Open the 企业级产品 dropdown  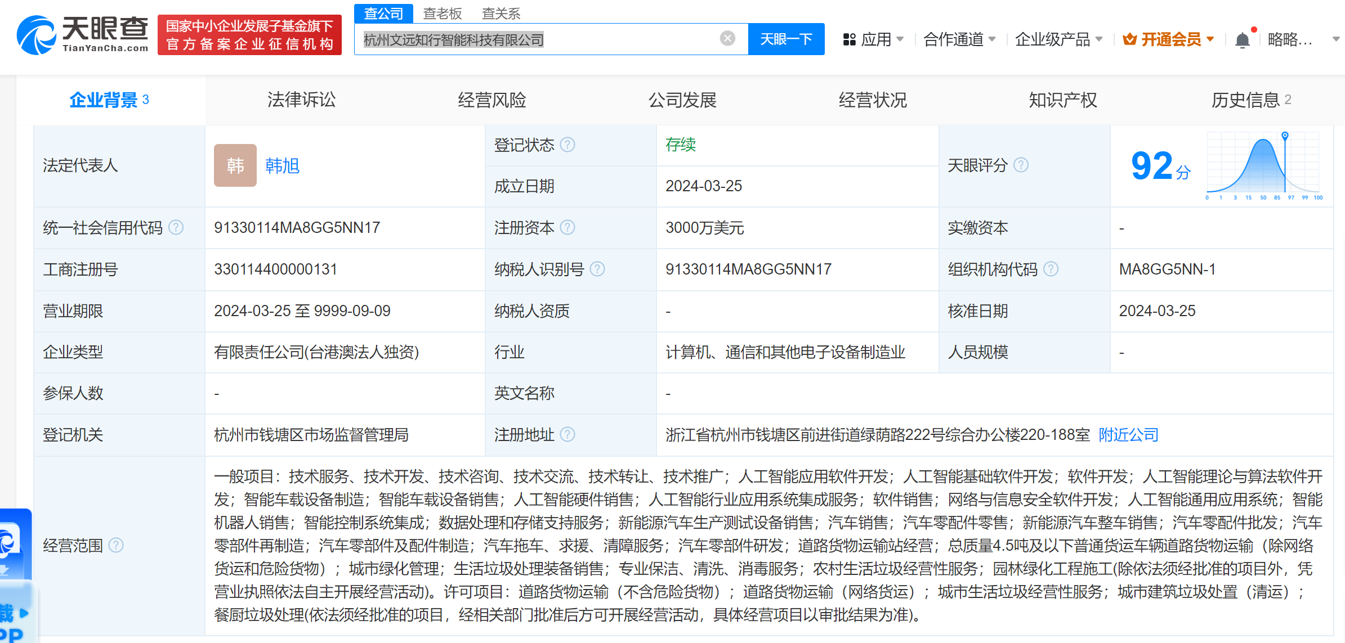coord(1058,39)
